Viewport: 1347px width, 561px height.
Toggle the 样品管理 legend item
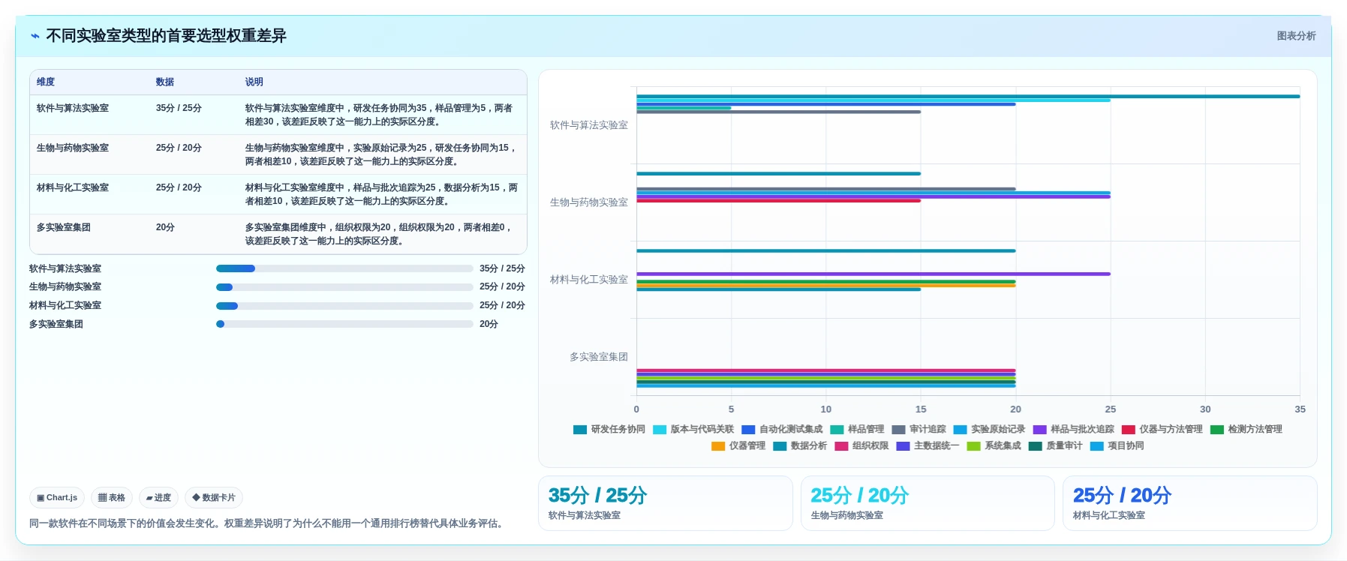tap(857, 429)
